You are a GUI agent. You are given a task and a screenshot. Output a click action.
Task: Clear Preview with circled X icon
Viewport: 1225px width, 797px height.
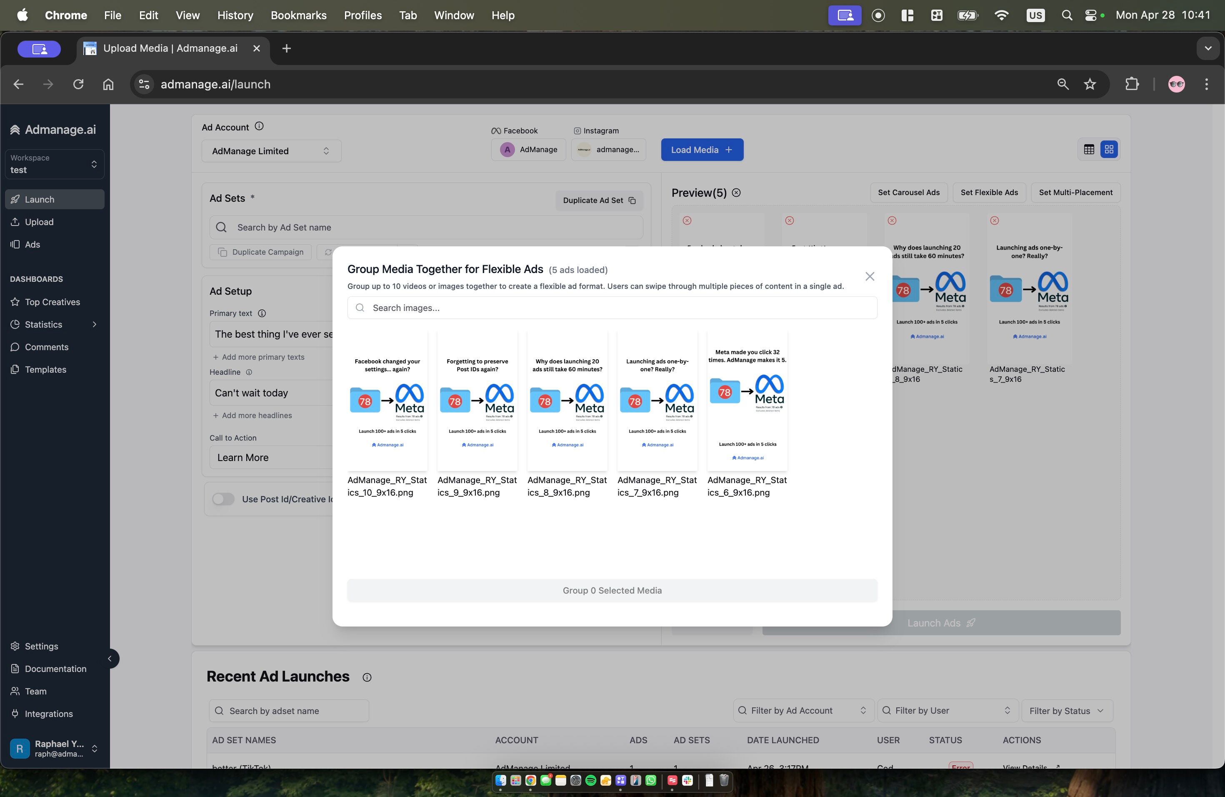point(736,193)
